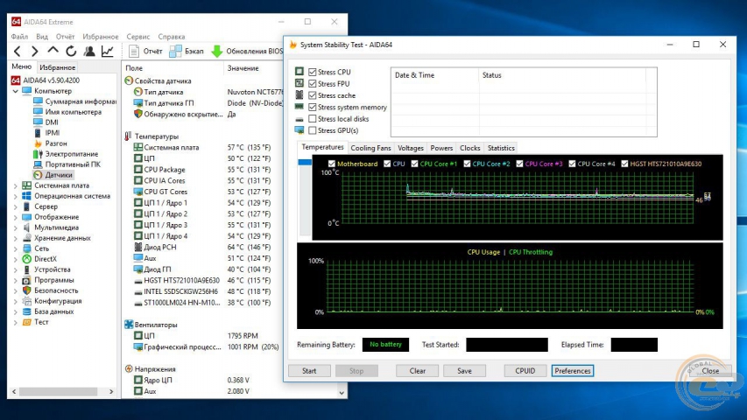This screenshot has height=420, width=747.
Task: Expand the Сеть tree node
Action: pyautogui.click(x=15, y=248)
